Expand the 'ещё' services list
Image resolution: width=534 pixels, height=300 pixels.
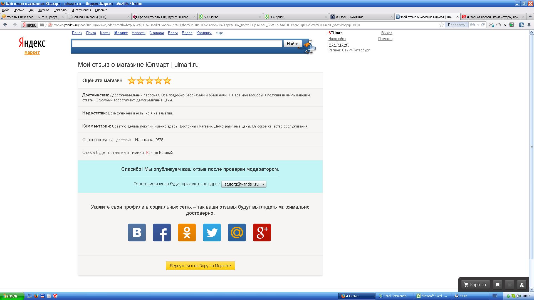pyautogui.click(x=219, y=33)
